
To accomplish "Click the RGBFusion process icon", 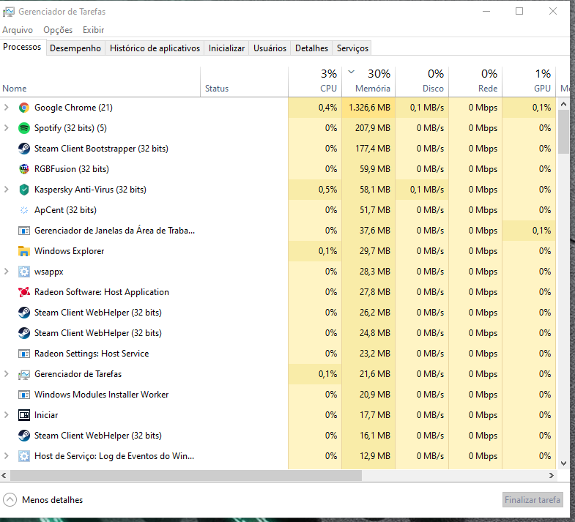I will click(x=24, y=169).
